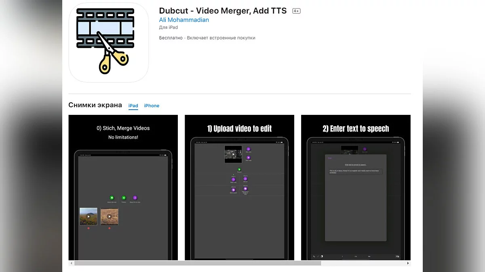The height and width of the screenshot is (272, 485).
Task: Click 'Включает встроенные покупки' text
Action: click(221, 38)
